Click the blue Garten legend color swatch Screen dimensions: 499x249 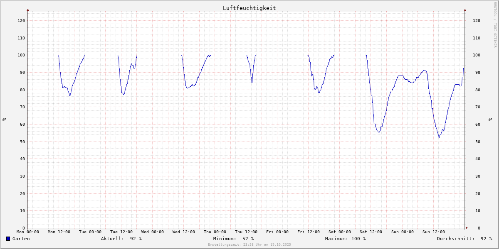click(8, 239)
